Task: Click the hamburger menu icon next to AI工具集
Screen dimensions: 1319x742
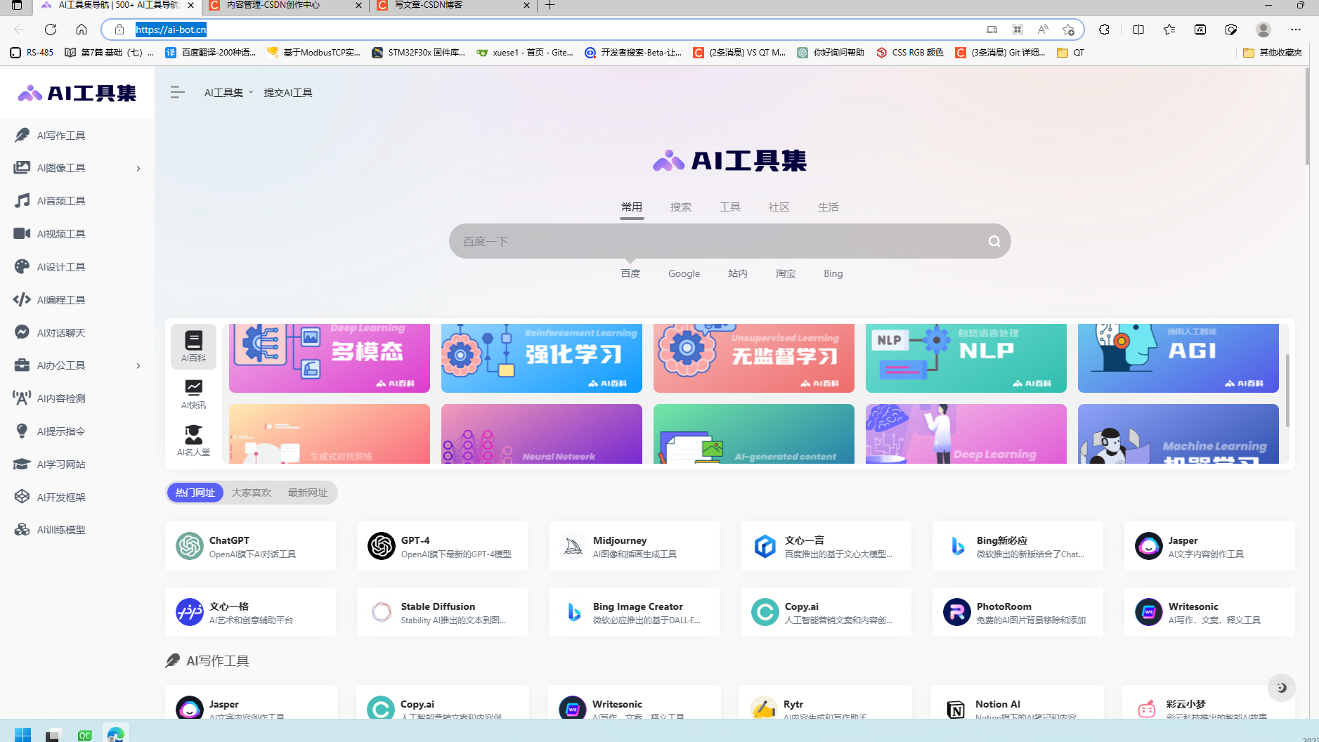Action: pyautogui.click(x=178, y=92)
